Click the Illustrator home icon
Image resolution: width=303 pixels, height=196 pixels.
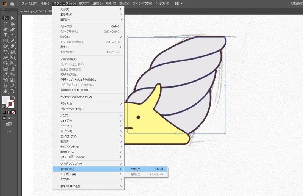(x=12, y=3)
